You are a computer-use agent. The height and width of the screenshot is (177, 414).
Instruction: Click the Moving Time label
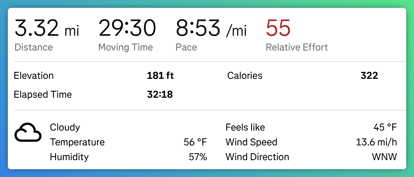(125, 48)
